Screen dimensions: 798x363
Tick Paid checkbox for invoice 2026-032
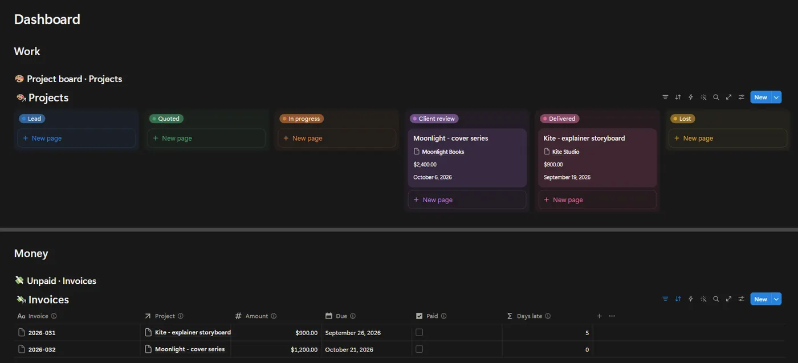pos(420,349)
